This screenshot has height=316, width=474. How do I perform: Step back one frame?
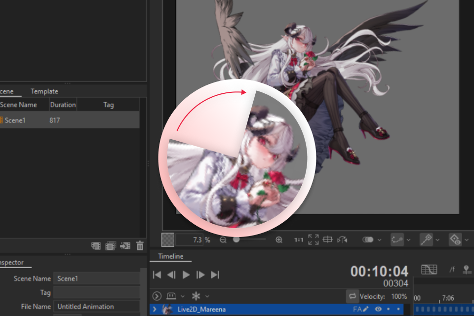171,275
